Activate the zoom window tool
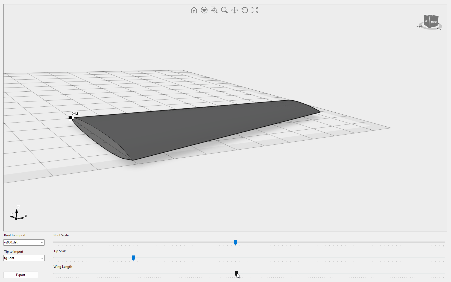451x282 pixels. tap(214, 10)
